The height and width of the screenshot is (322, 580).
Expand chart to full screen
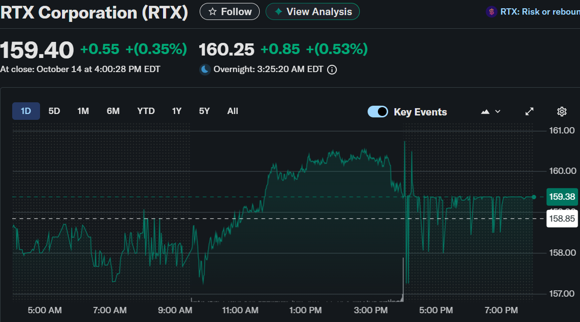(x=529, y=112)
